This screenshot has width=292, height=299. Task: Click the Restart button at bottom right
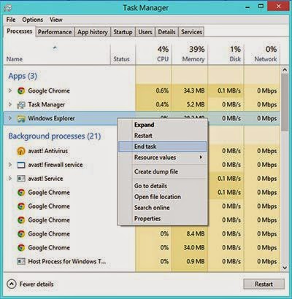[264, 284]
